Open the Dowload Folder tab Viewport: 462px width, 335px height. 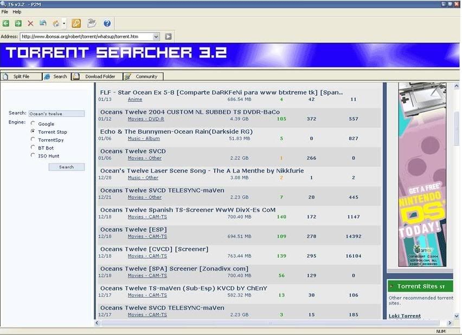(97, 76)
